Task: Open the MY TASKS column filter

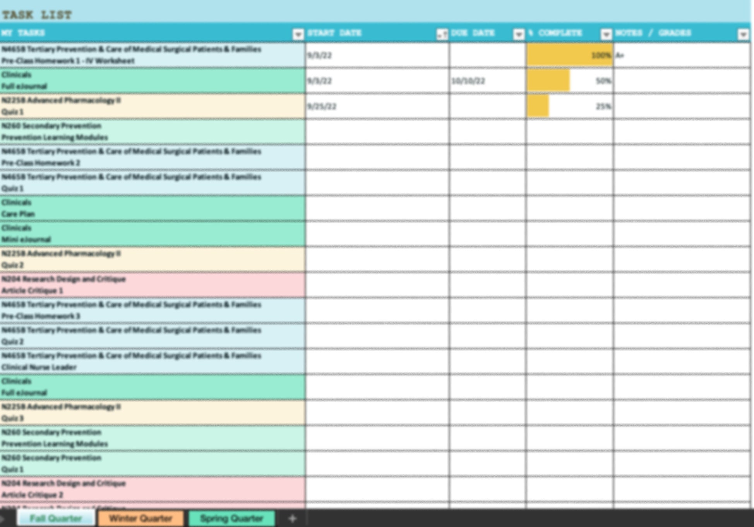Action: click(298, 34)
